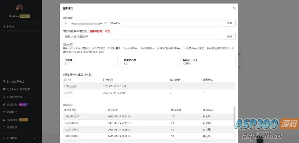Screen dimensions: 299x143
Task: Click the registration time 2023-05-31 00:02:53
Action: point(115,87)
